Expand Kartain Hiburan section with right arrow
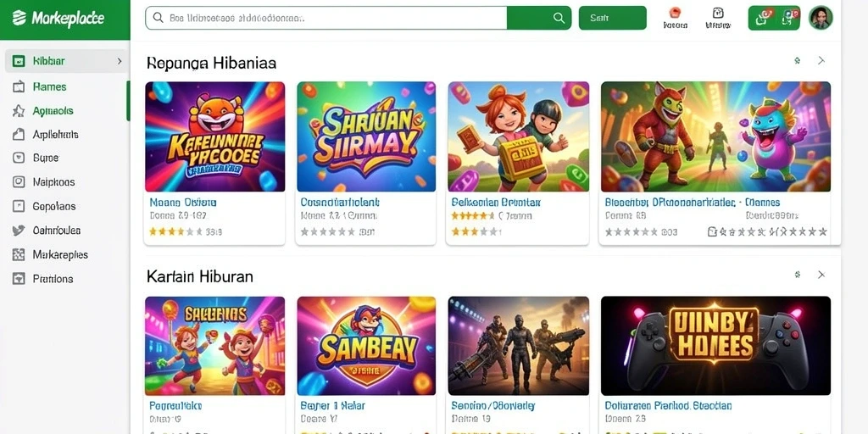This screenshot has width=868, height=434. pos(821,275)
